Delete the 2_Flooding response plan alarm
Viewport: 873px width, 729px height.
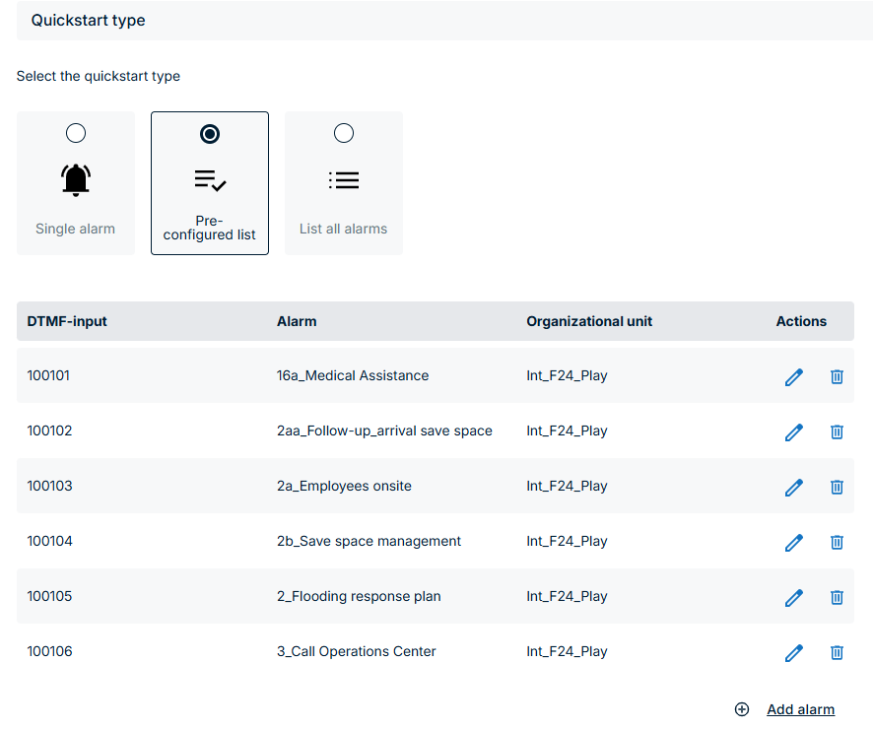tap(837, 597)
